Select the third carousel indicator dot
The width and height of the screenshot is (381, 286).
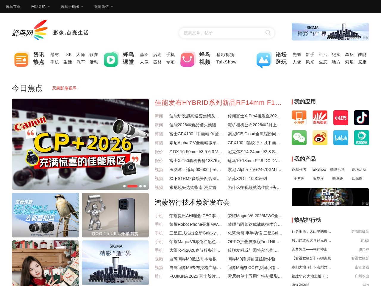(140, 186)
